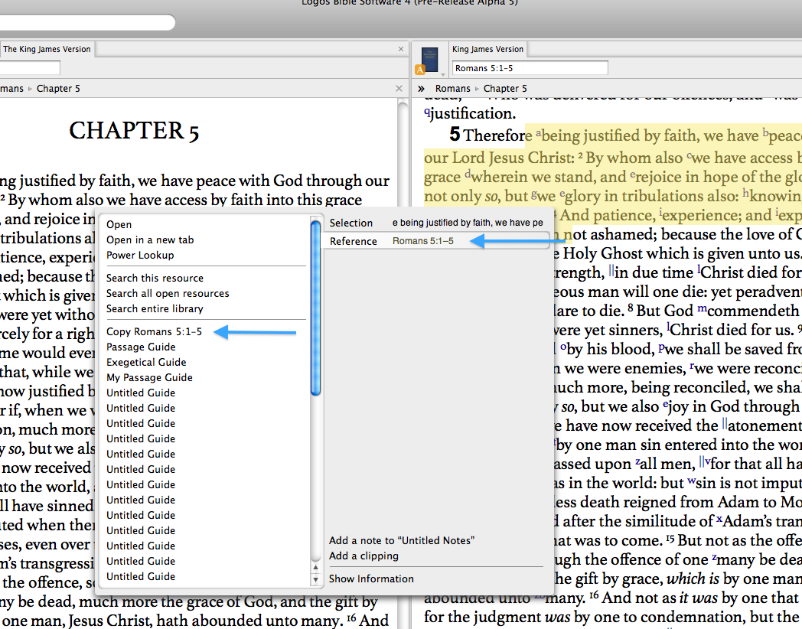This screenshot has width=802, height=629.
Task: Open Passage Guide from menu
Action: pyautogui.click(x=141, y=347)
